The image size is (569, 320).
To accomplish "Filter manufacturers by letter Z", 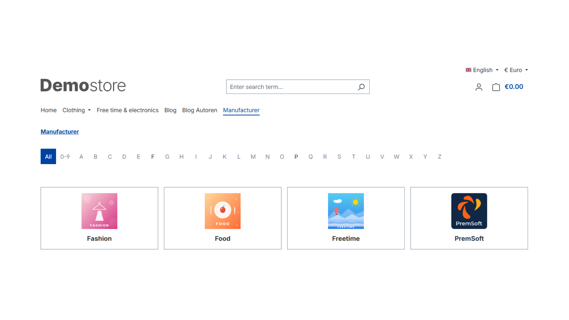I will click(439, 156).
